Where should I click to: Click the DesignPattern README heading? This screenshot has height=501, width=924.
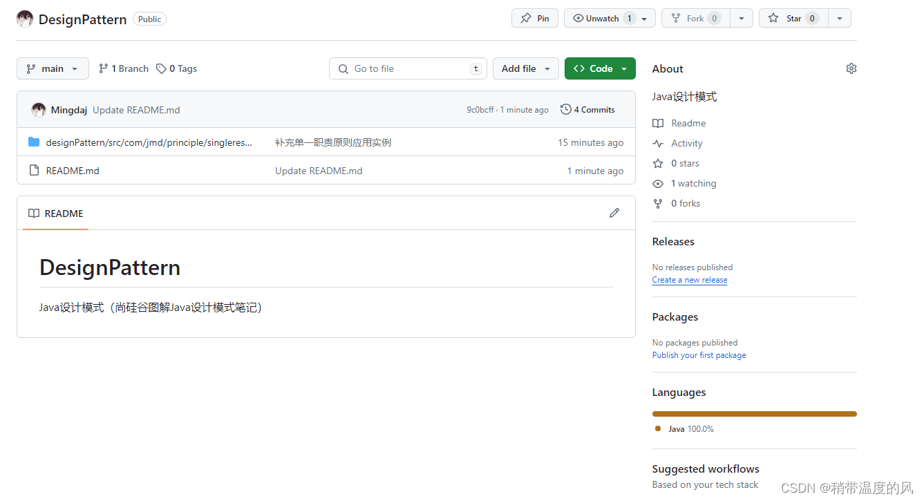[x=110, y=267]
